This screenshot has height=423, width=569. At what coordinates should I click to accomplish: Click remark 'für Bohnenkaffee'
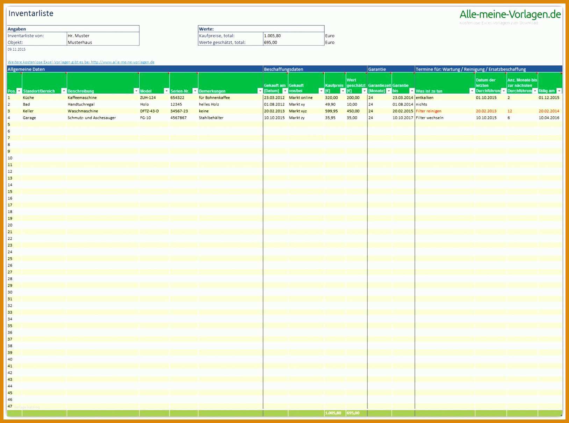click(x=230, y=97)
